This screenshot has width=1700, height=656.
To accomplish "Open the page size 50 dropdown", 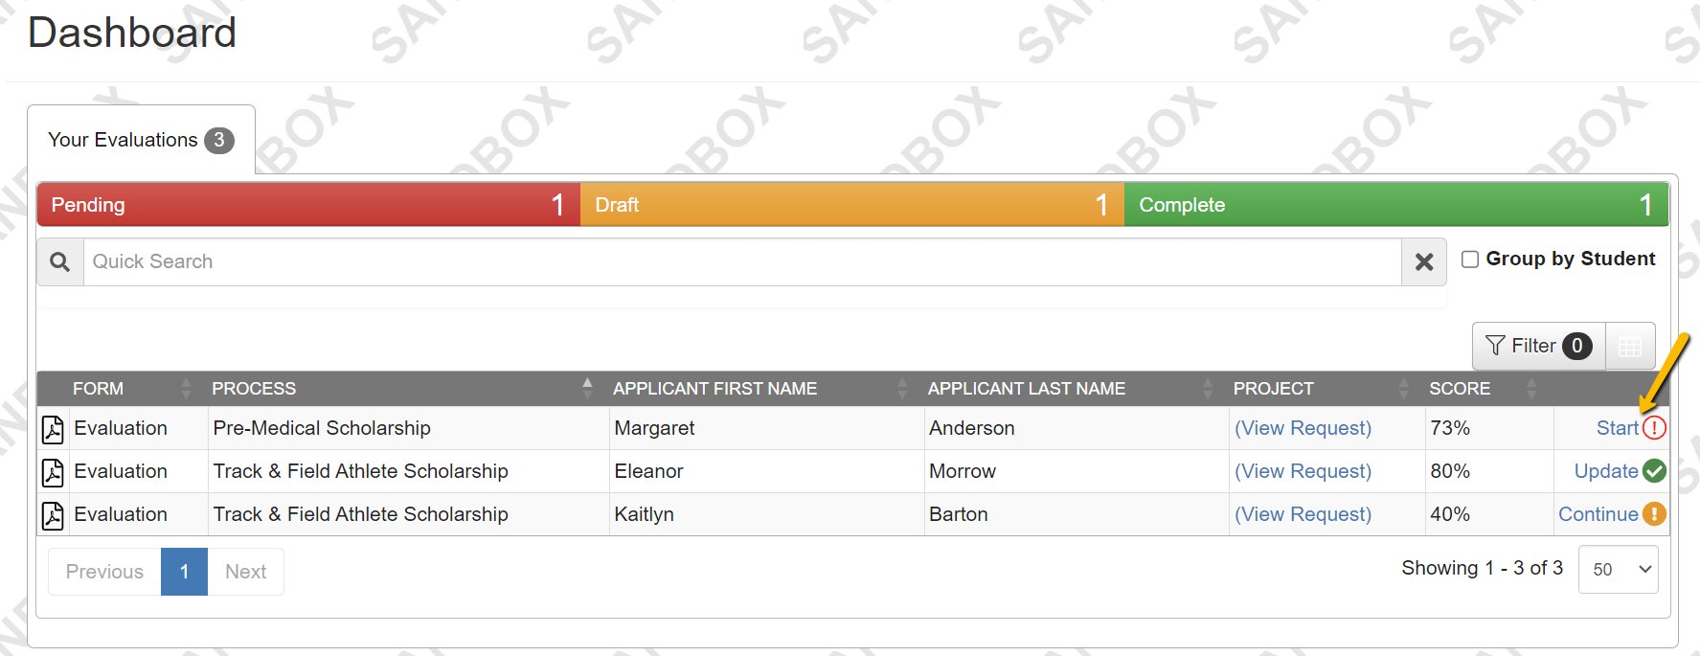I will (1618, 569).
